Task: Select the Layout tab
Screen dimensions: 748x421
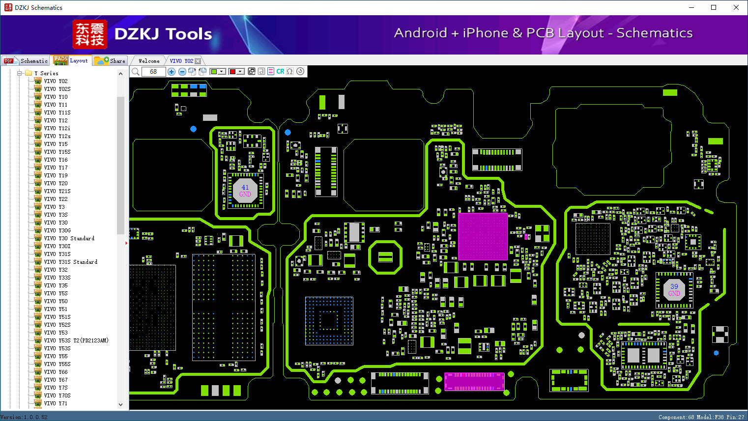Action: coord(71,60)
